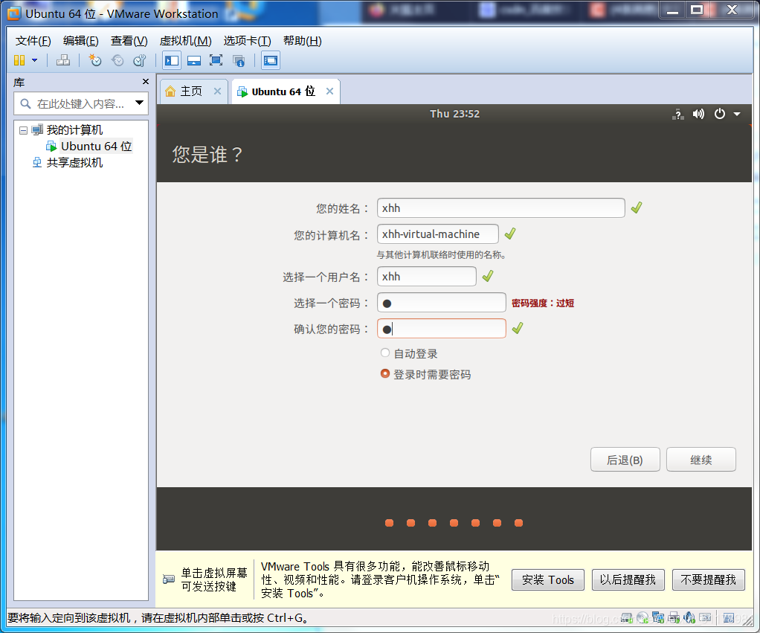Image resolution: width=760 pixels, height=633 pixels.
Task: Click the 选择一个用户名 input field
Action: tap(427, 276)
